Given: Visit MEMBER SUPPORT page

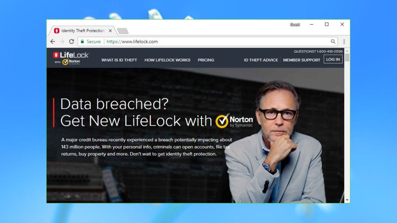Looking at the screenshot, I should pyautogui.click(x=302, y=60).
